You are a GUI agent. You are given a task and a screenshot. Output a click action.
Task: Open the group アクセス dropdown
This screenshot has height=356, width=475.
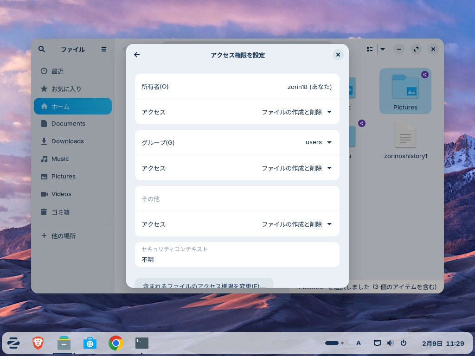[x=296, y=168]
